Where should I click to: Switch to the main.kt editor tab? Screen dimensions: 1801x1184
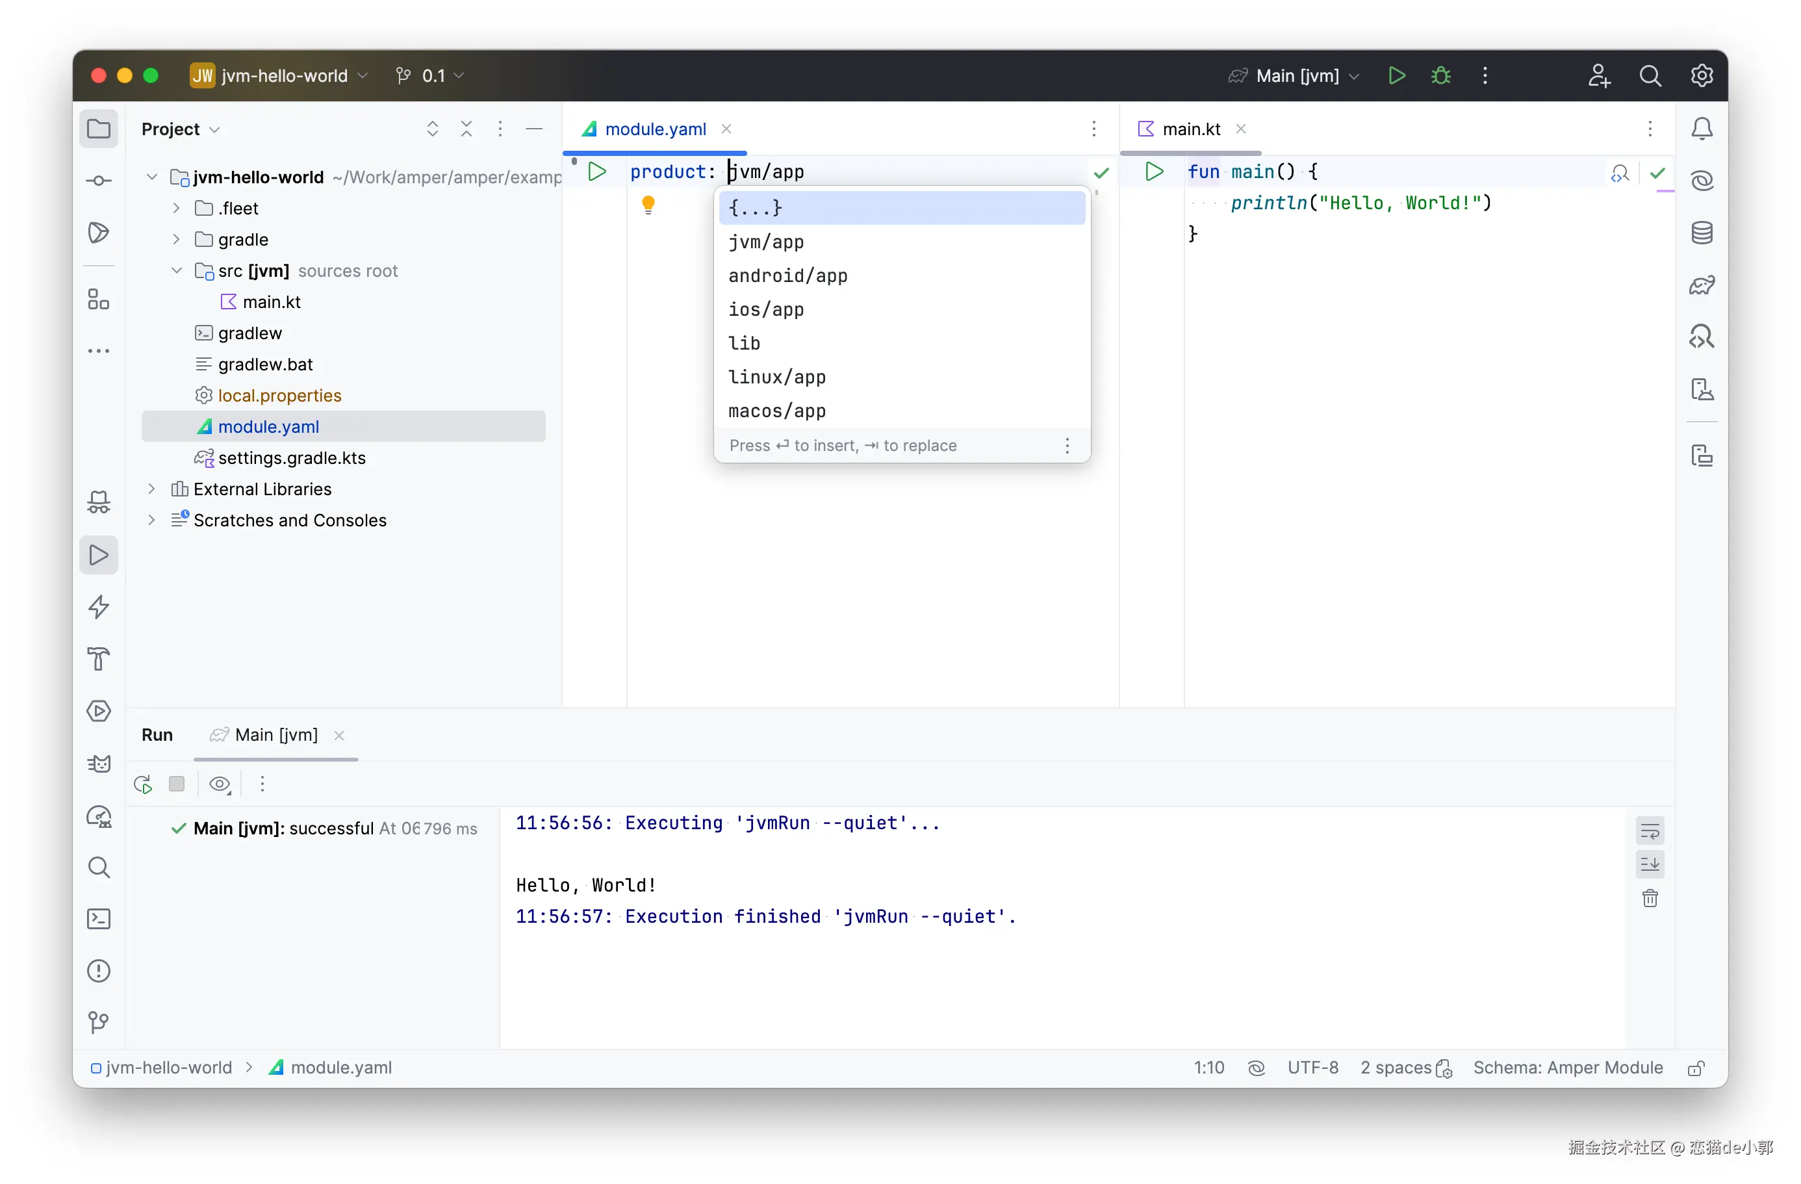click(x=1190, y=129)
